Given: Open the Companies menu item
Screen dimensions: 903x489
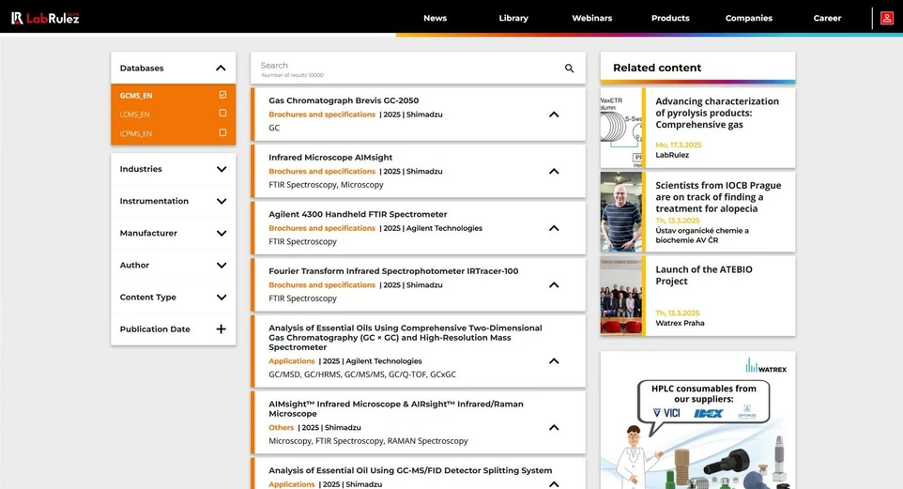Looking at the screenshot, I should click(749, 18).
